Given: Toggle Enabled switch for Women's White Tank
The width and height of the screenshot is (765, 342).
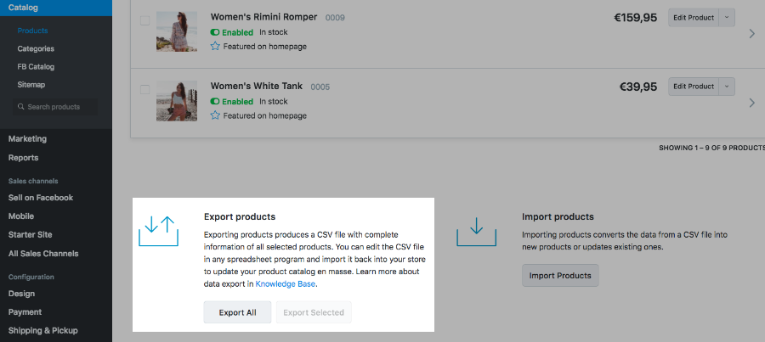Looking at the screenshot, I should point(215,101).
